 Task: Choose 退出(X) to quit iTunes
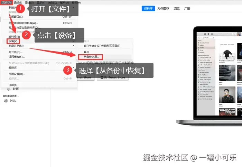[39, 85]
